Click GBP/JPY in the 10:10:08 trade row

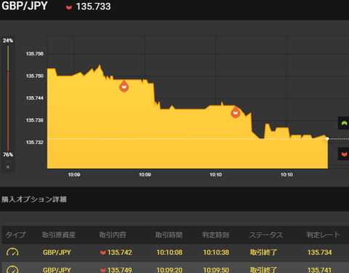tap(57, 253)
